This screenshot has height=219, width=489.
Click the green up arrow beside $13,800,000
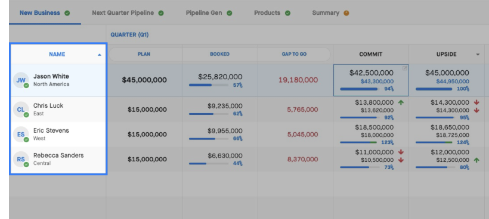coord(401,102)
